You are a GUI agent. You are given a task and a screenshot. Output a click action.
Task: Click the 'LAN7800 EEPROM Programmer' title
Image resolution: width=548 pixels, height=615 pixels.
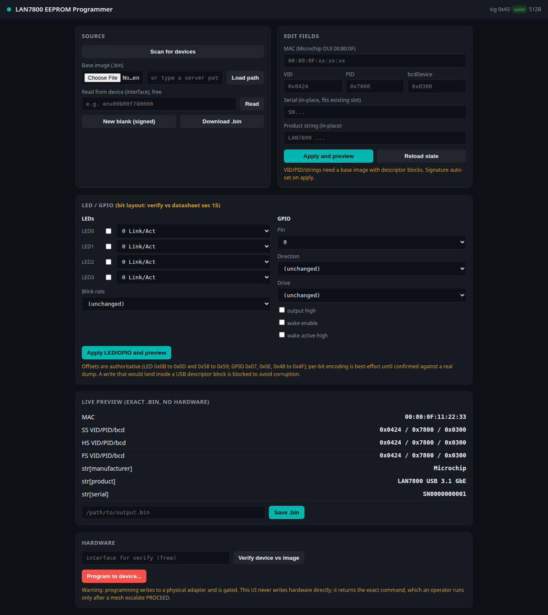pyautogui.click(x=64, y=9)
